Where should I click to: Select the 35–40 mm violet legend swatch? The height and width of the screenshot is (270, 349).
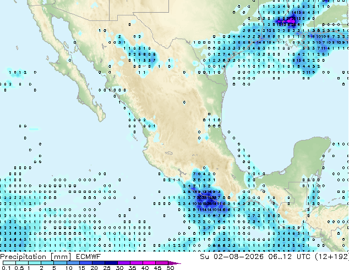pyautogui.click(x=136, y=263)
